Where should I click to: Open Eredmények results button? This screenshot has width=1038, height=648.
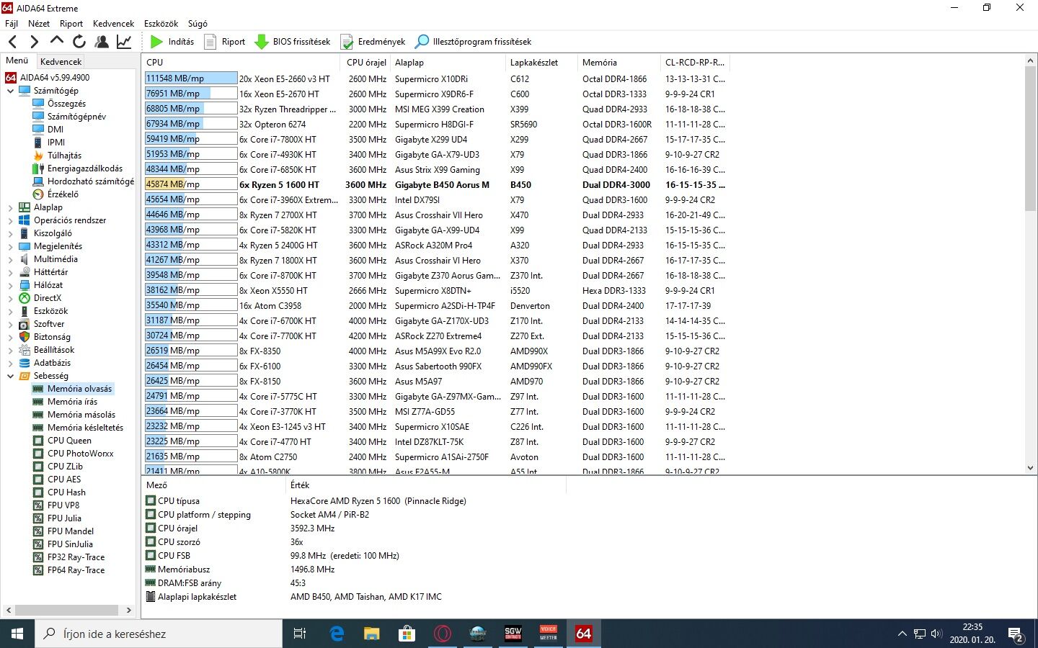click(373, 42)
